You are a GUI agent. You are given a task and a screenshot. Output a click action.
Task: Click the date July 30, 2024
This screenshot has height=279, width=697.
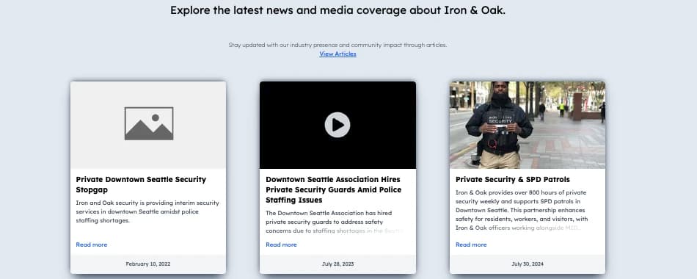point(528,264)
